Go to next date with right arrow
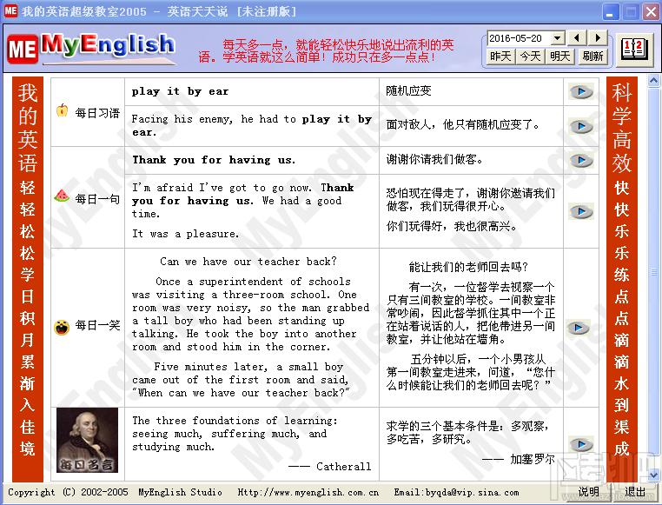Viewport: 662px width, 505px height. click(598, 38)
